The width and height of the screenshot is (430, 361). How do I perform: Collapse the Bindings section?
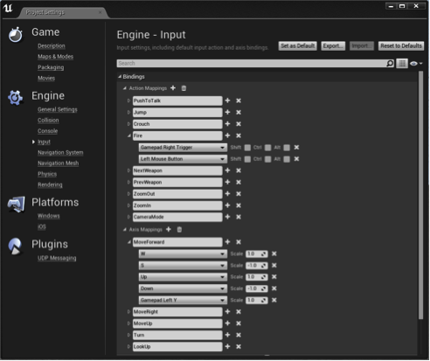pos(120,76)
